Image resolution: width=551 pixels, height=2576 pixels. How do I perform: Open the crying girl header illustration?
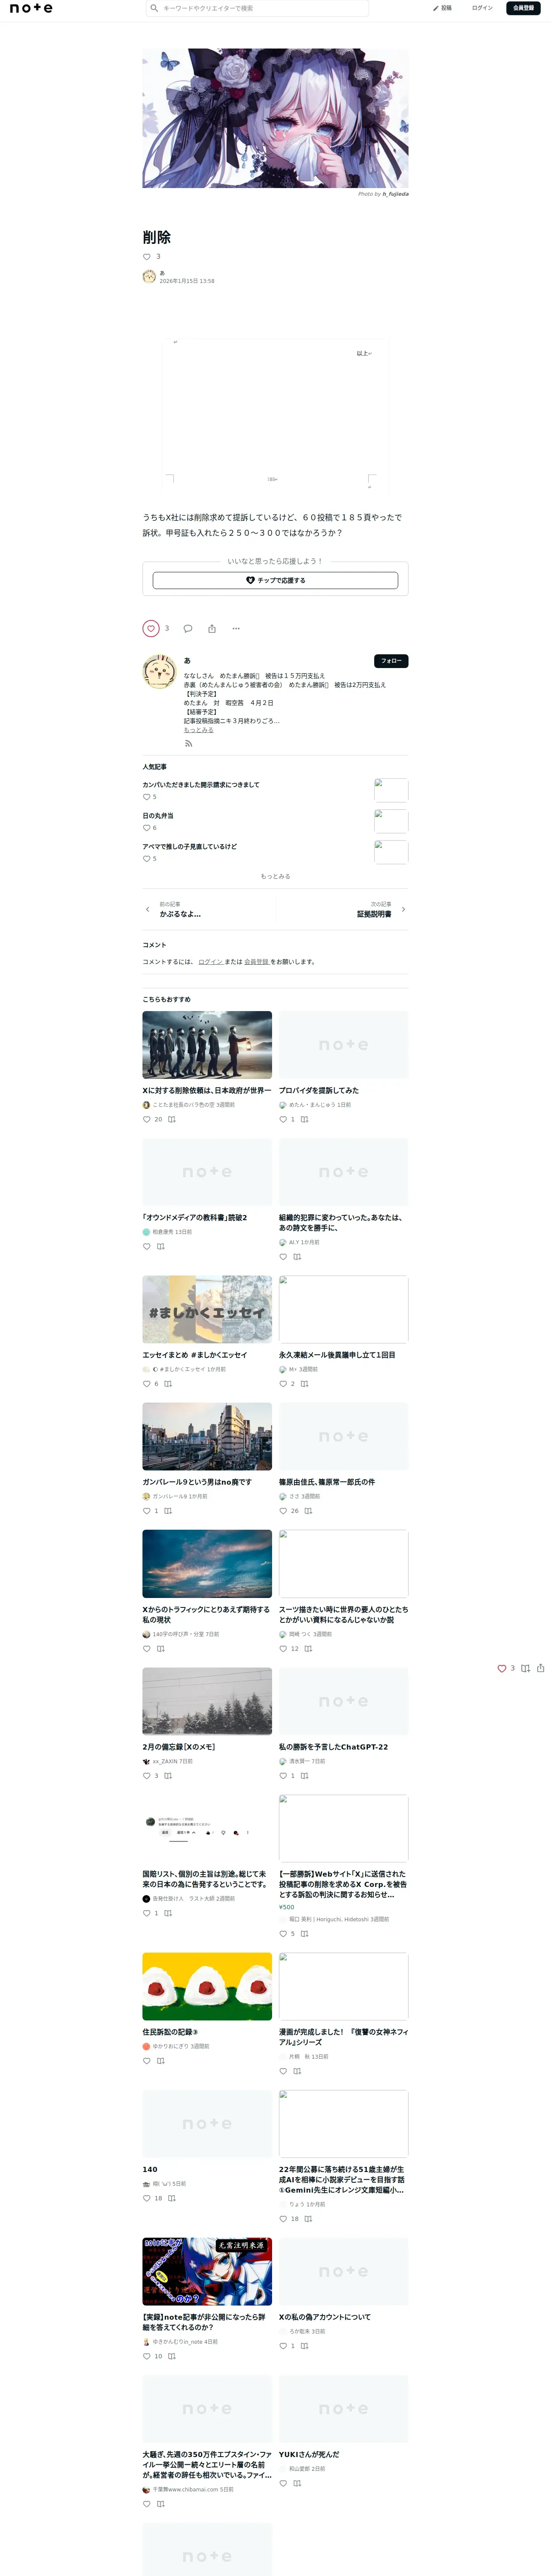pyautogui.click(x=275, y=118)
